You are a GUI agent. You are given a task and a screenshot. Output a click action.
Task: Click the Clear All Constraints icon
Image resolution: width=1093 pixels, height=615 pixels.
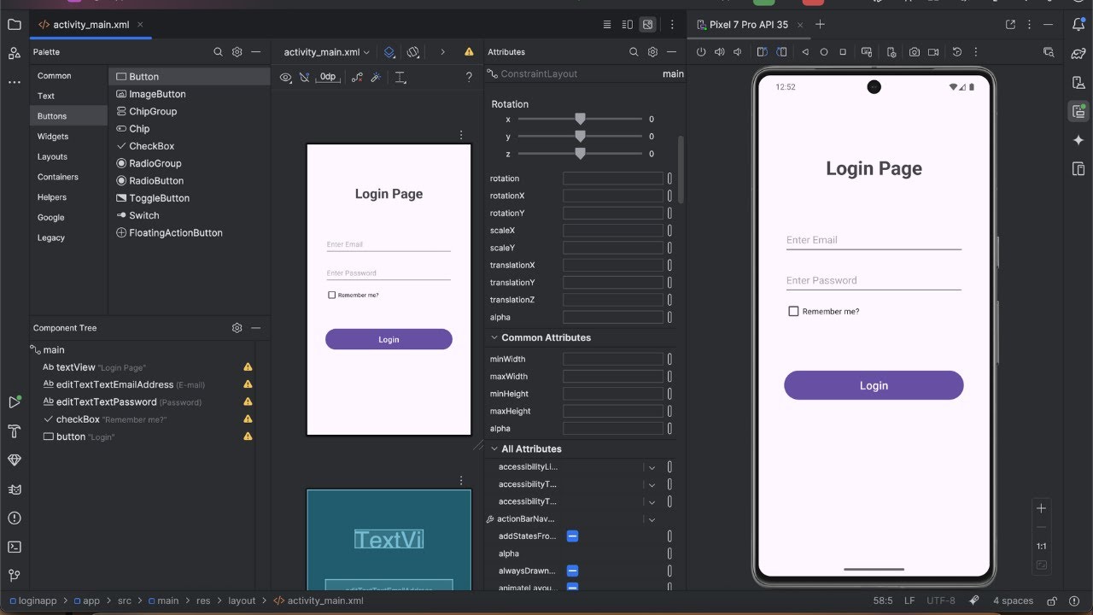pyautogui.click(x=356, y=77)
